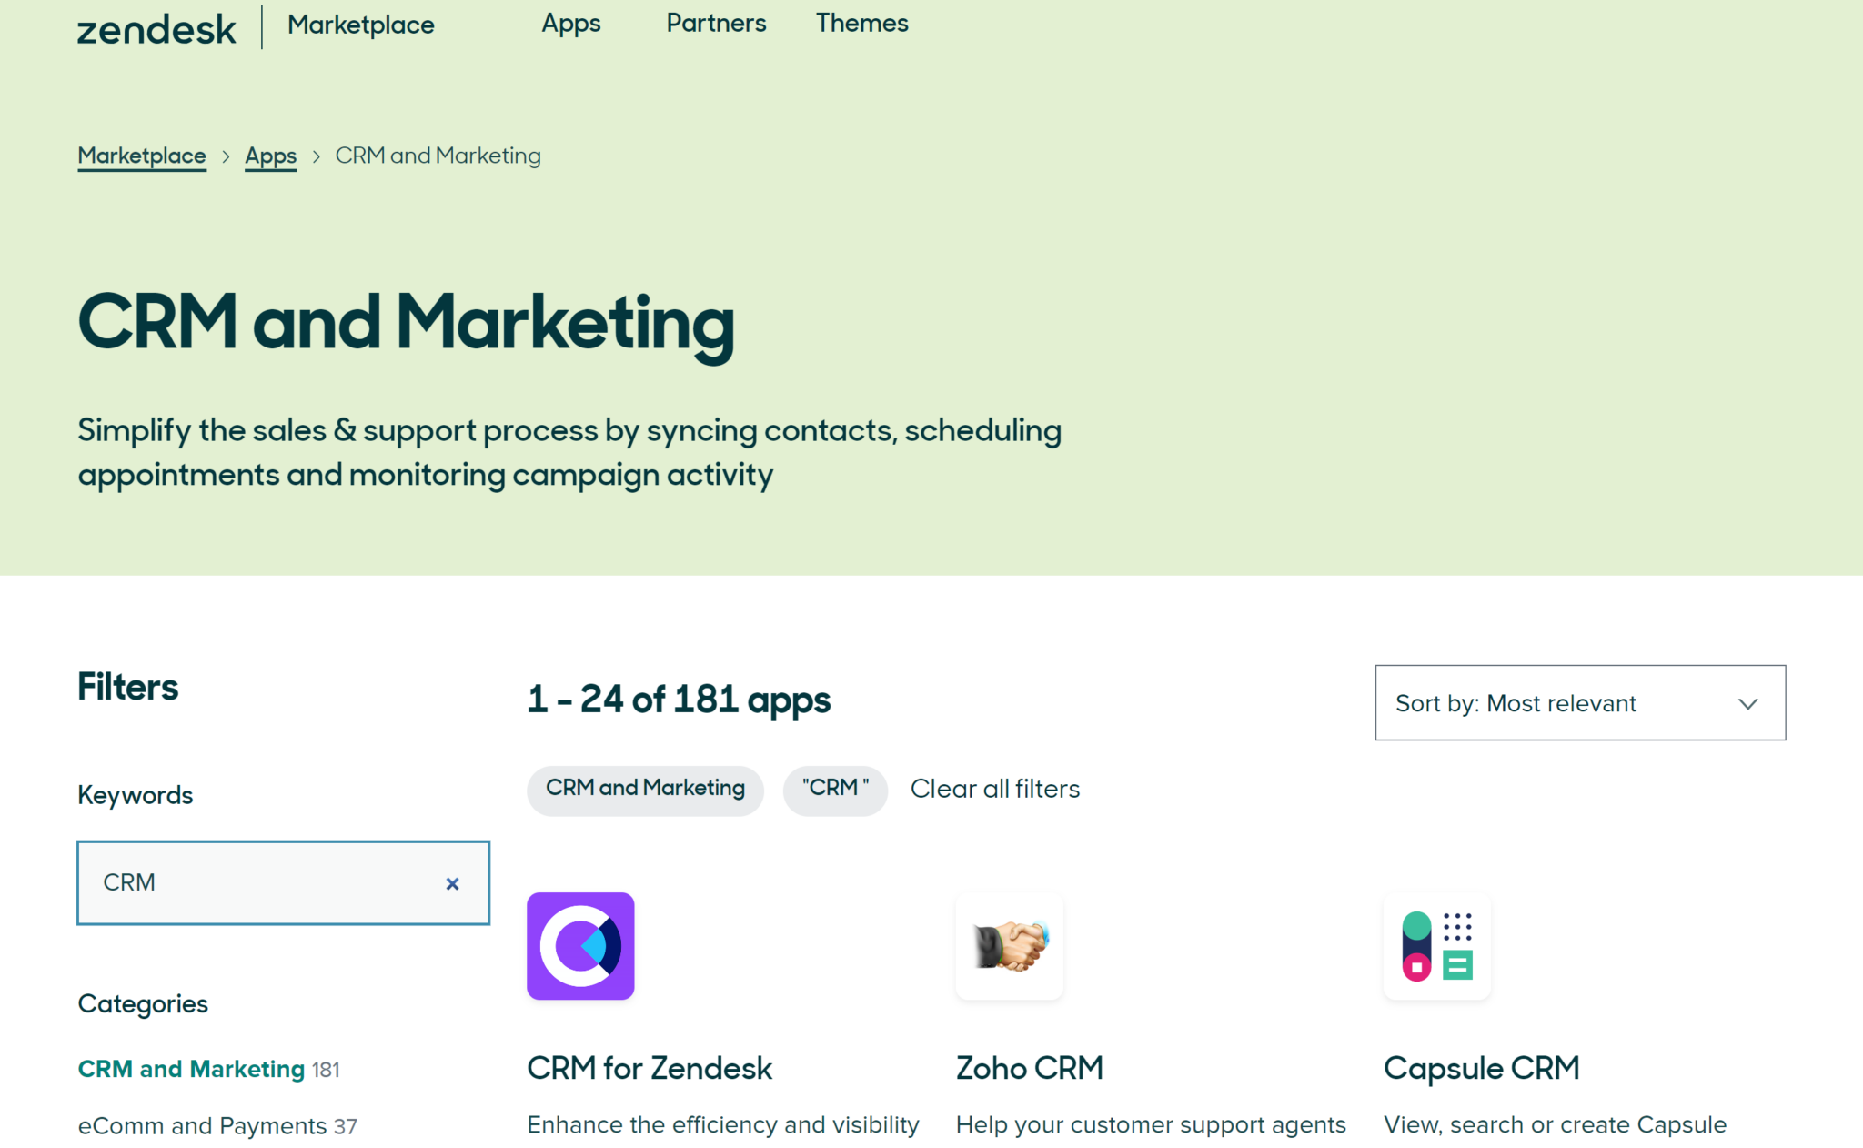Screen dimensions: 1863x1148
Task: Choose the eComm and Payments category
Action: [x=202, y=1126]
